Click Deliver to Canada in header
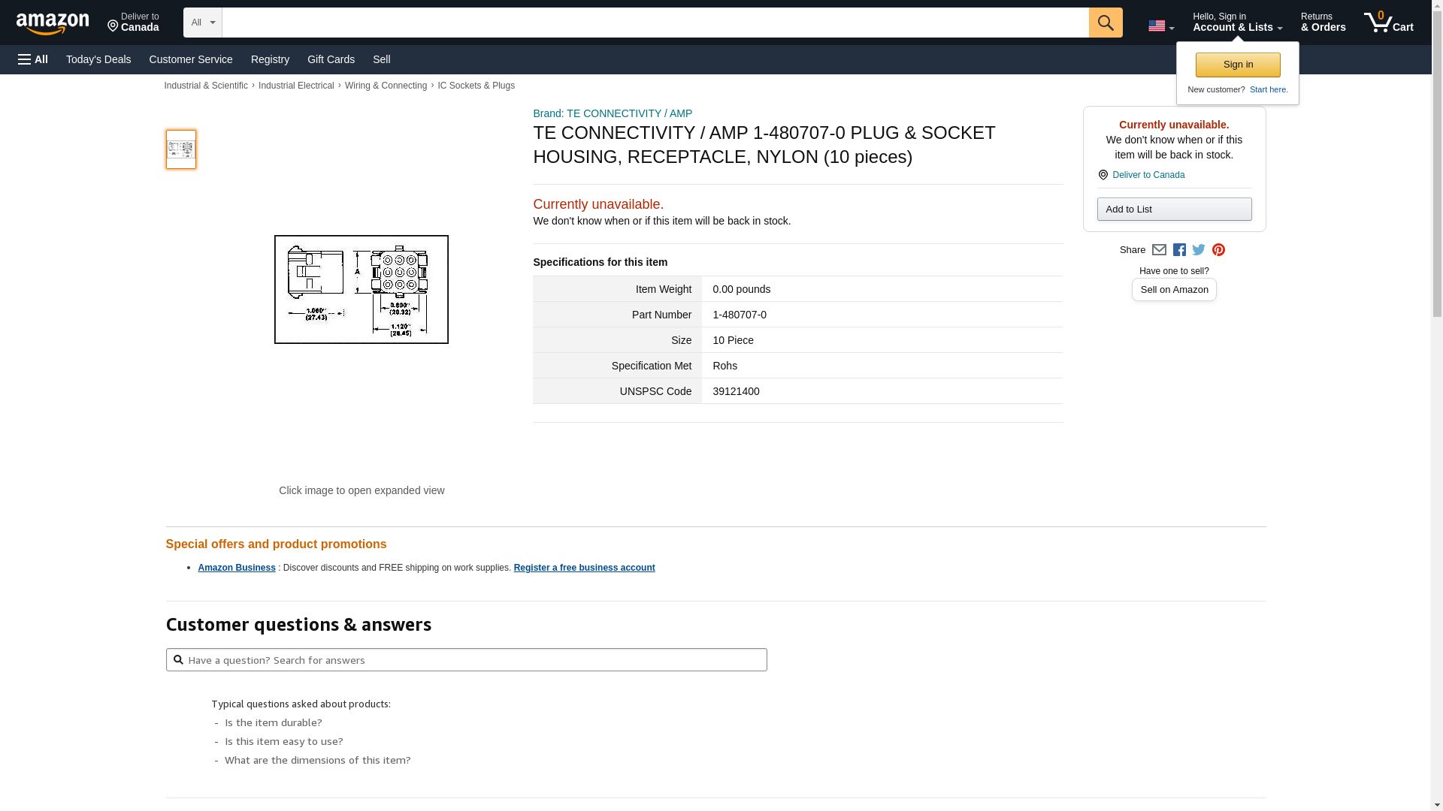 [133, 23]
